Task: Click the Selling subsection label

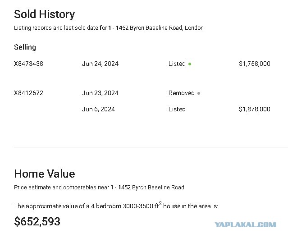Action: pos(25,47)
